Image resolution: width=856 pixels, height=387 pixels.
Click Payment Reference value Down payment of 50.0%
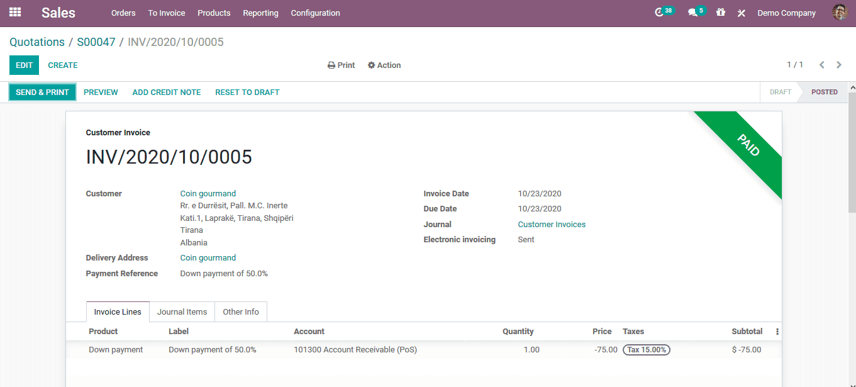pos(224,274)
